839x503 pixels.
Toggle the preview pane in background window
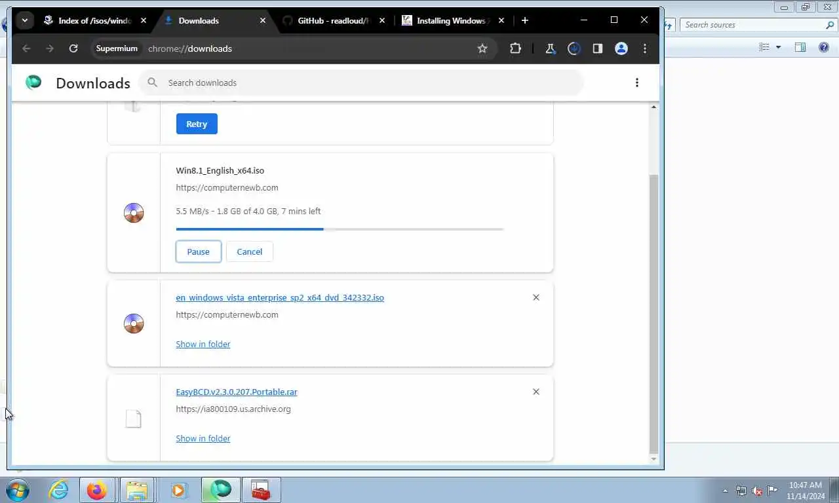[800, 47]
